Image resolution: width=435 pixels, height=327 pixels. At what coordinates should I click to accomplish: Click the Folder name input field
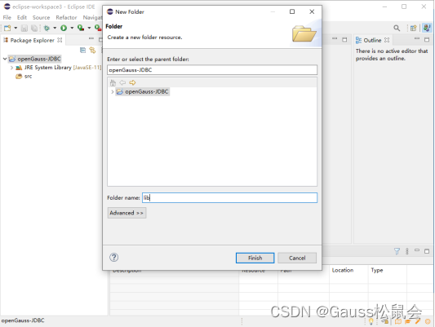pos(229,197)
